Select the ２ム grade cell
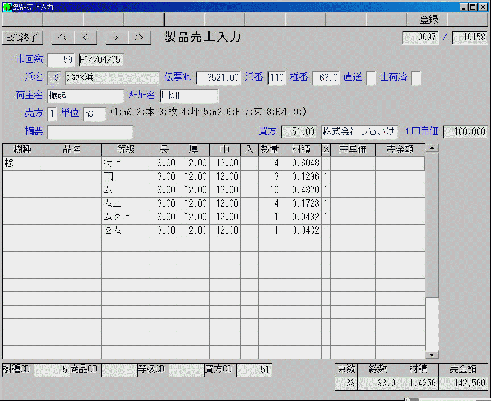This screenshot has width=491, height=401. click(x=126, y=231)
